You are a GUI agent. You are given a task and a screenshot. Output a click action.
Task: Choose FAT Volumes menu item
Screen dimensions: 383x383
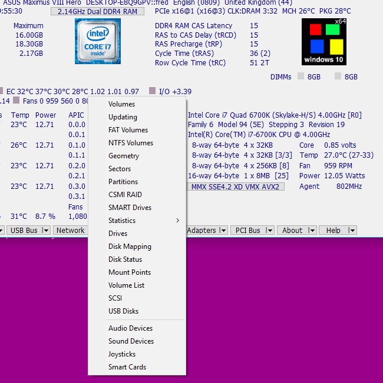(137, 130)
